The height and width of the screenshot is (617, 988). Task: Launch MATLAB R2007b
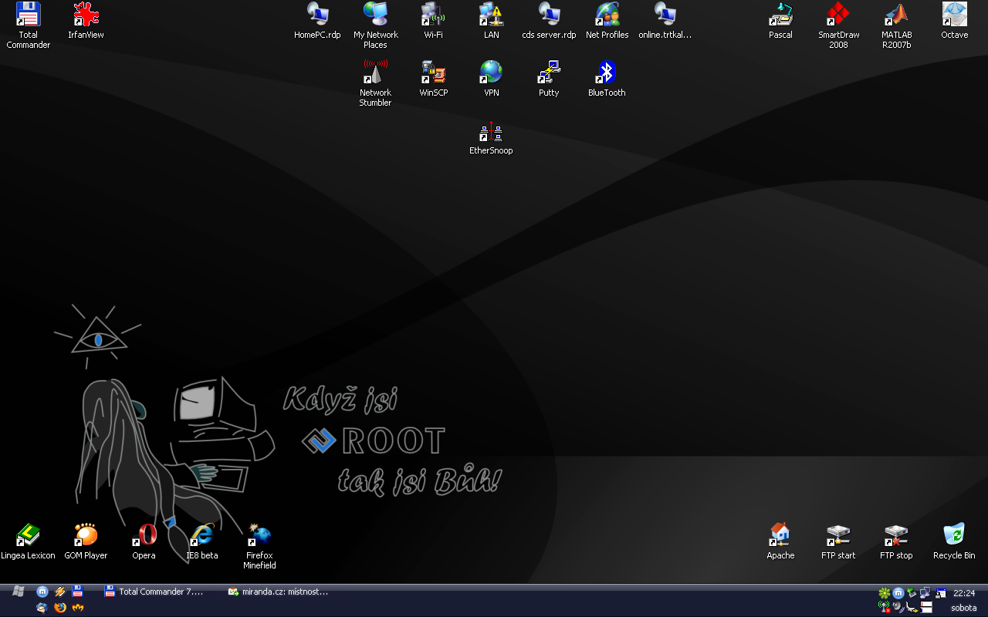point(896,25)
